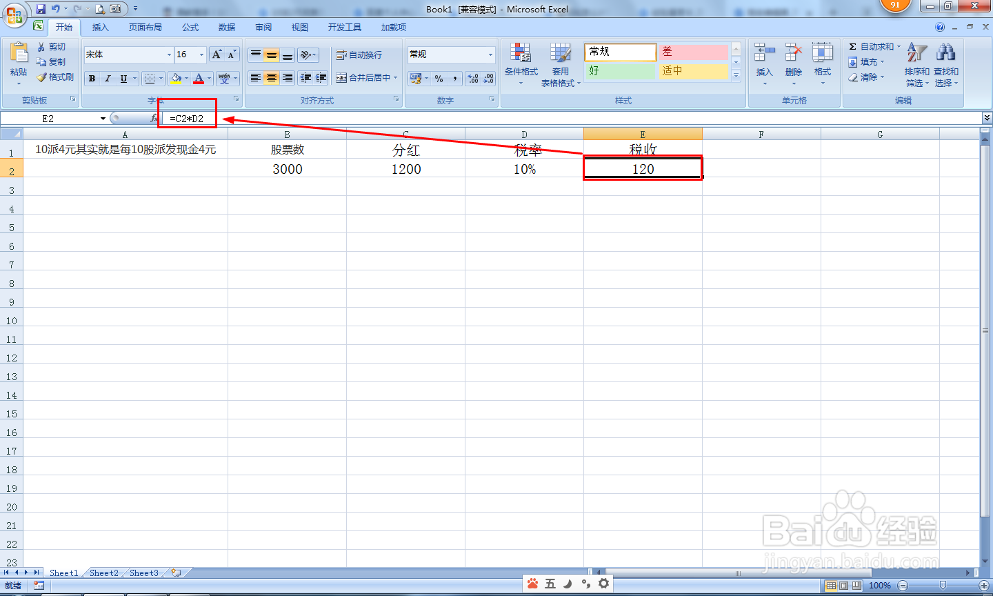Open the number format dropdown (常规)

pyautogui.click(x=491, y=54)
